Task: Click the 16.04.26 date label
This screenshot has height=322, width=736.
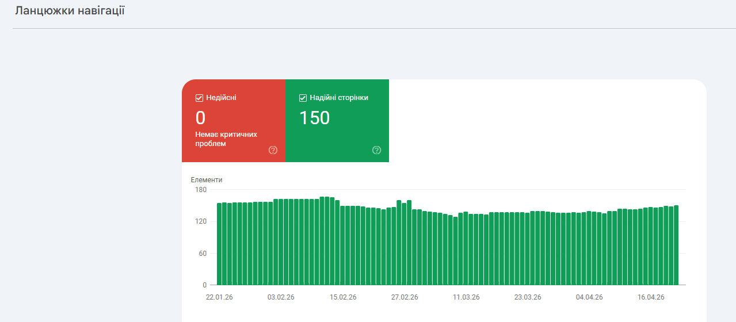Action: [x=651, y=297]
